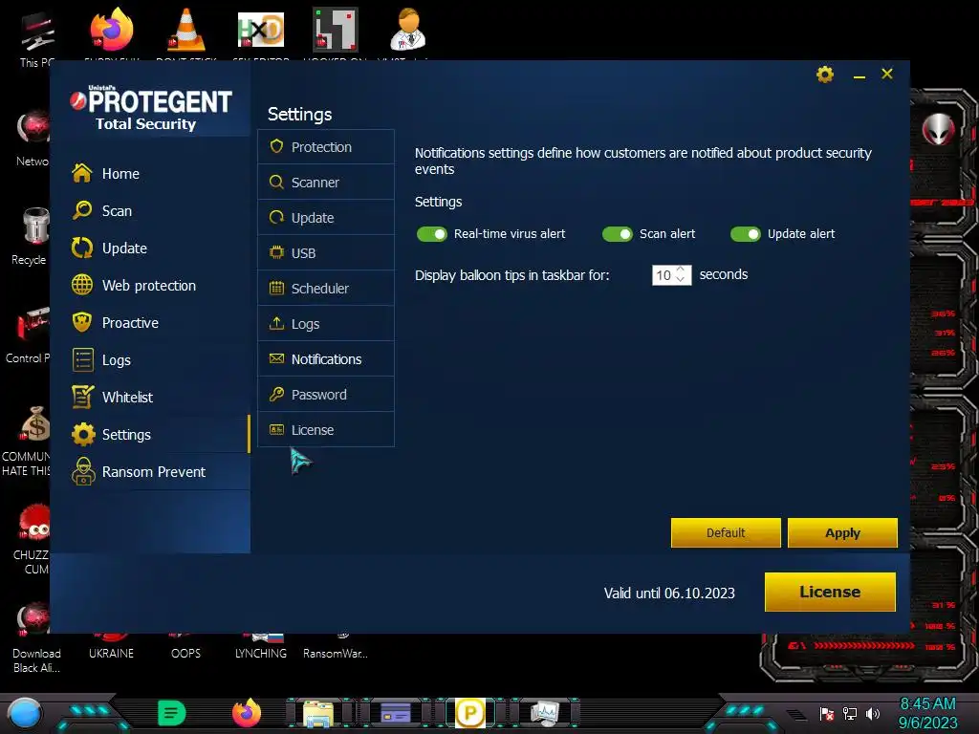Click the balloon tips seconds input field
979x734 pixels.
(x=671, y=275)
